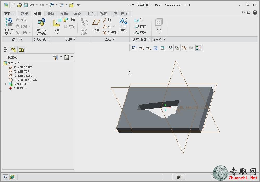Open the 操作 group dropdown
Screen dimensions: 260x182
coord(17,39)
